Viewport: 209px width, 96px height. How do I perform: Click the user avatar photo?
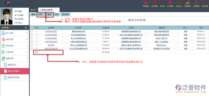[x=7, y=16]
